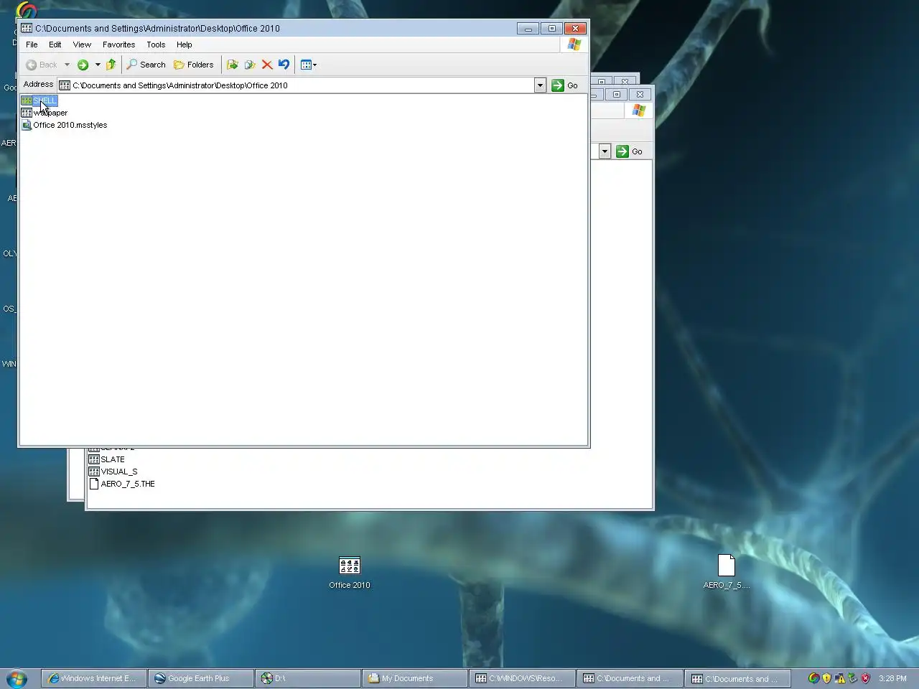Delete selected item with red X

click(x=266, y=65)
